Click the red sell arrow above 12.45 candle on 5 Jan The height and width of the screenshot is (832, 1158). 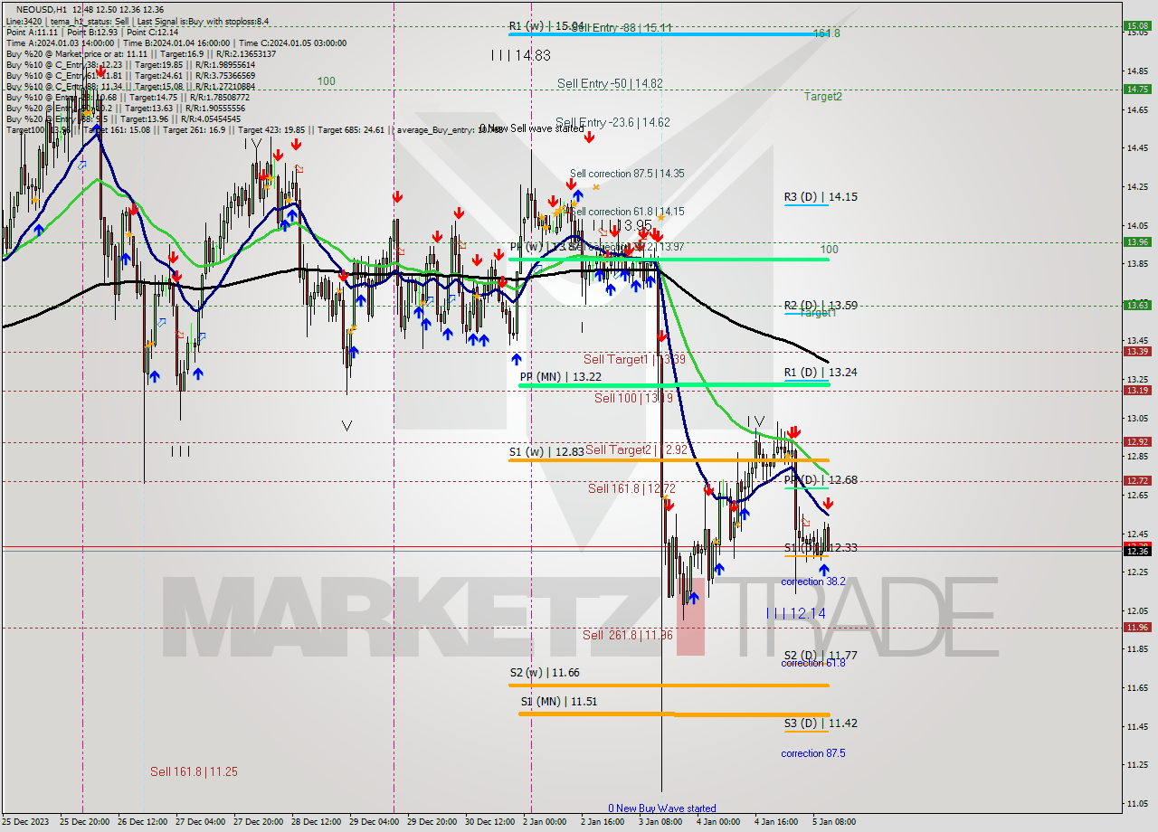828,504
